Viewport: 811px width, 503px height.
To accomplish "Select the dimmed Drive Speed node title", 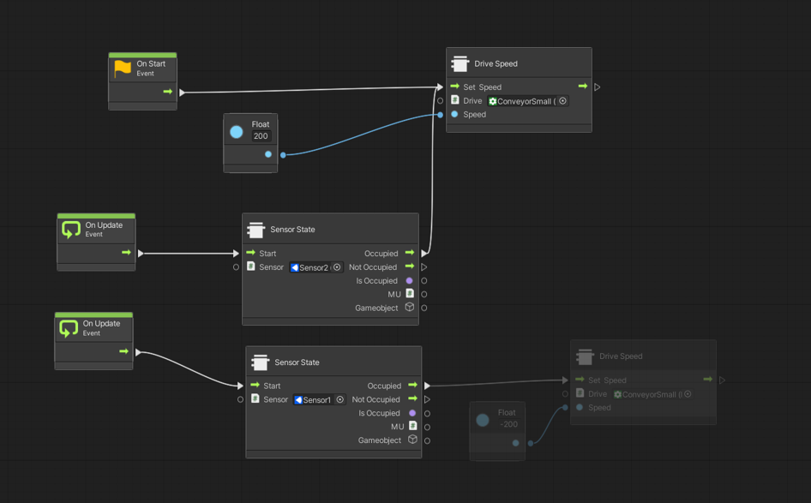I will click(621, 356).
